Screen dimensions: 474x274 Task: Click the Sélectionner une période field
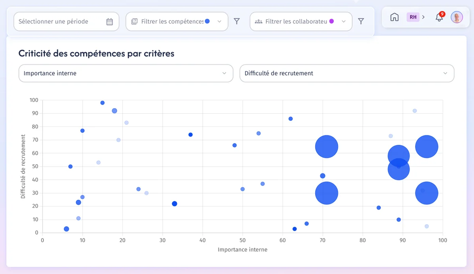(x=66, y=22)
